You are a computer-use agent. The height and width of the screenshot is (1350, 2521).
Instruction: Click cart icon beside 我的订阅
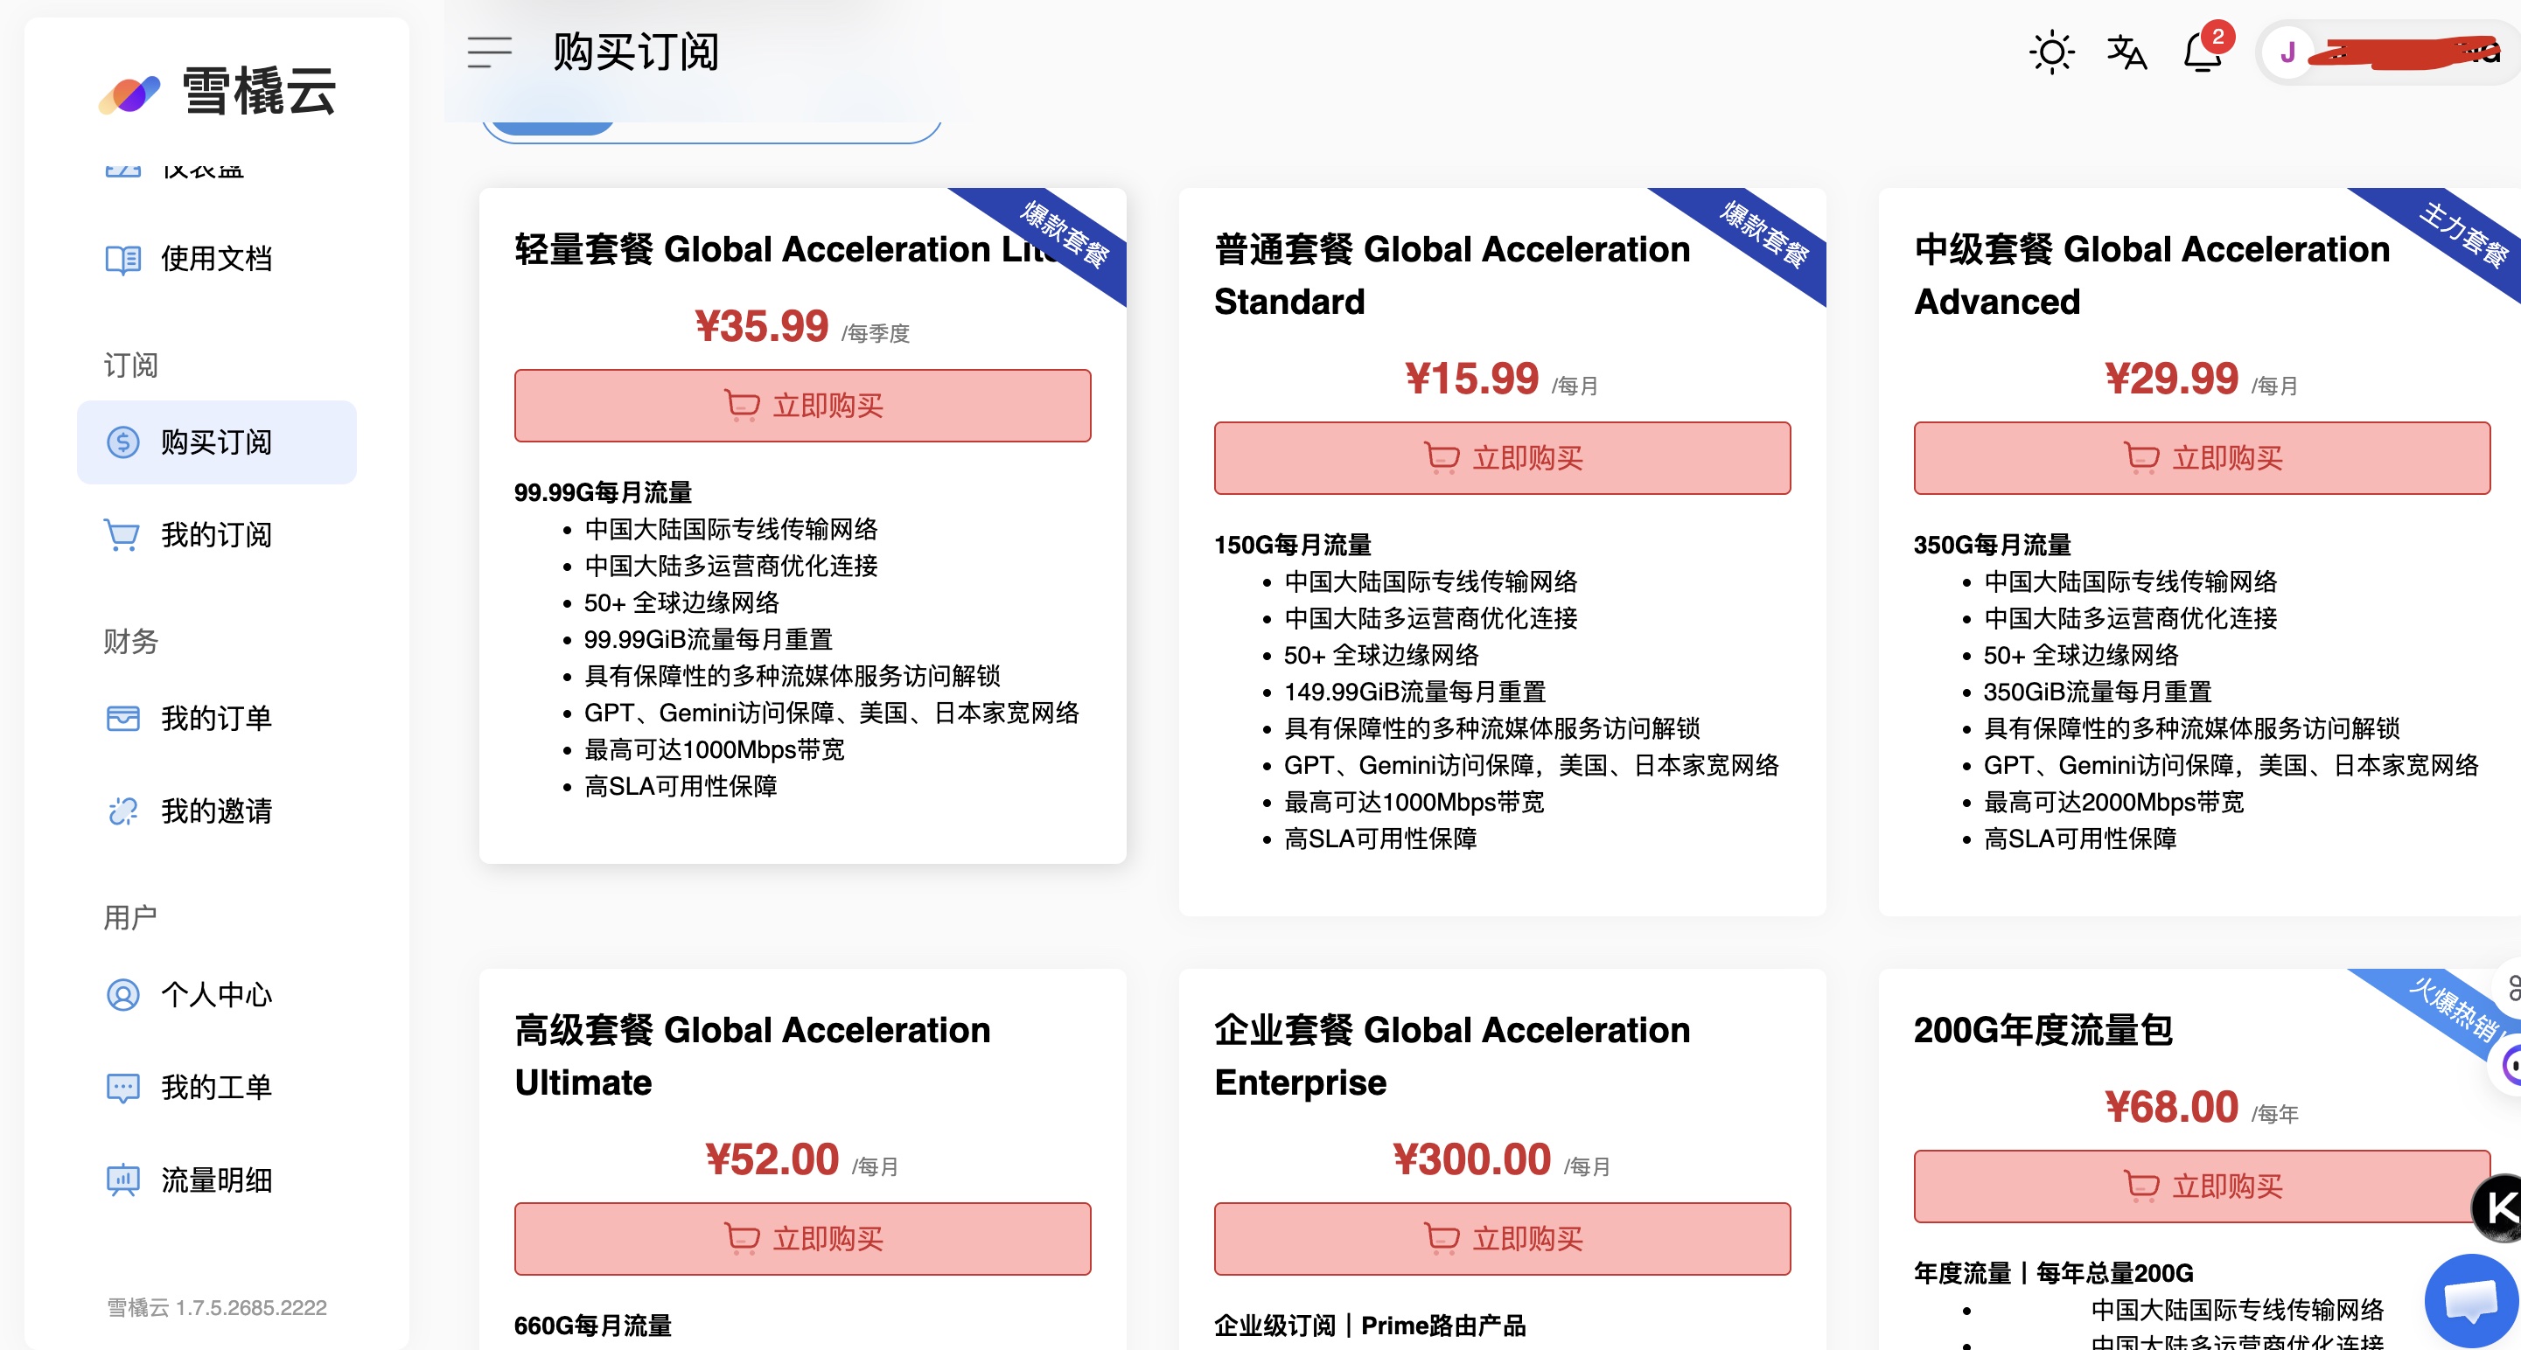(123, 535)
